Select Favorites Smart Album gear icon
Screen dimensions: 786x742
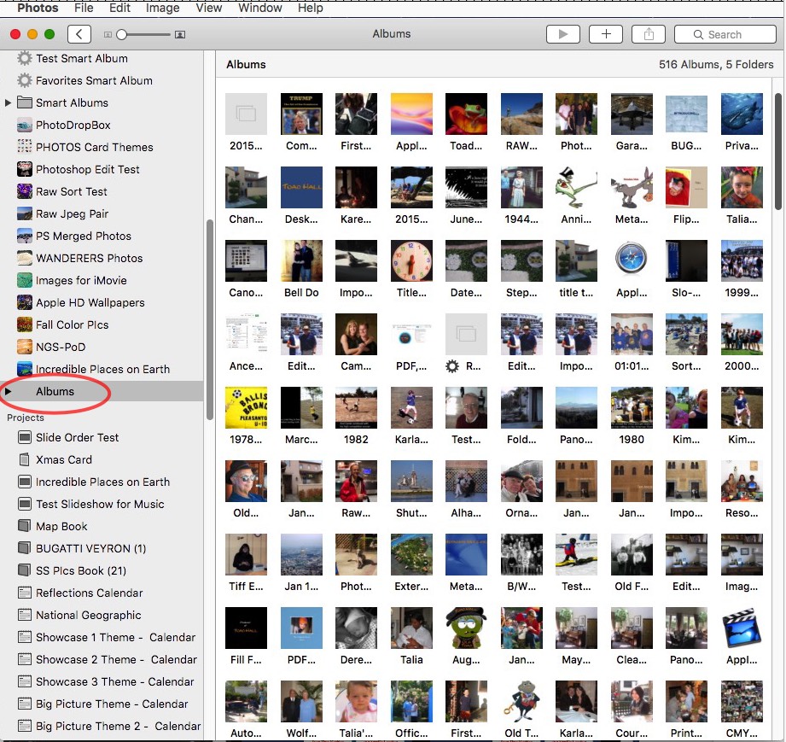pyautogui.click(x=25, y=80)
